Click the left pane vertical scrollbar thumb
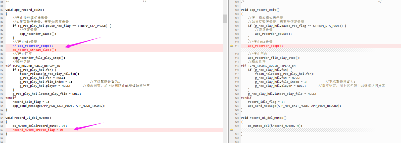 225,19
